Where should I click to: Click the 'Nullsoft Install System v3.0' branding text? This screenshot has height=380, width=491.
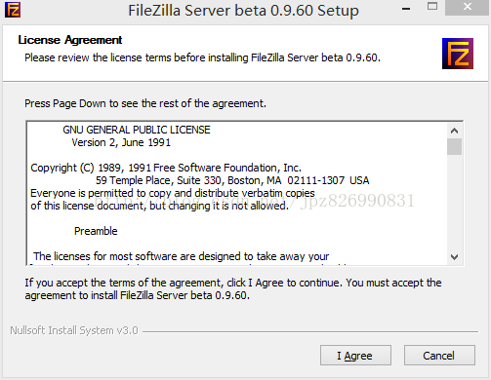click(74, 330)
